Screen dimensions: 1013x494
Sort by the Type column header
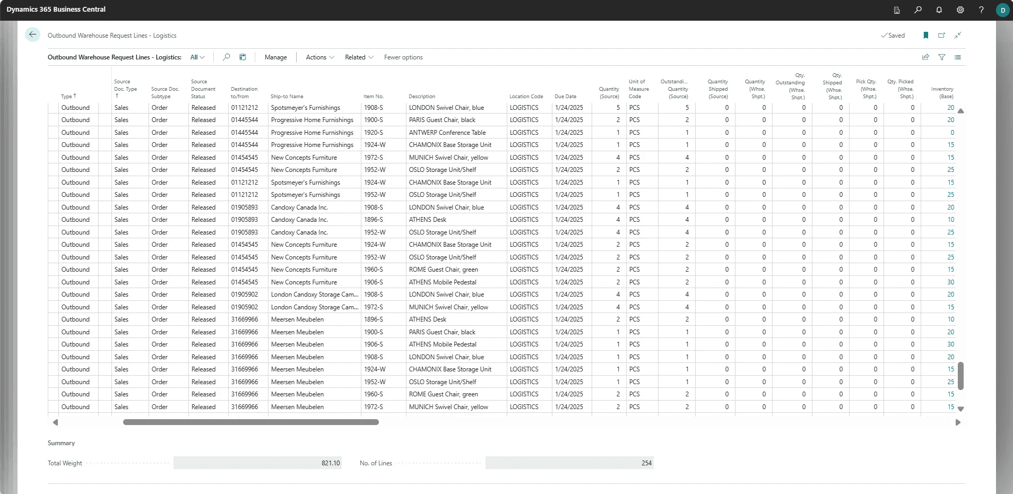pyautogui.click(x=68, y=96)
